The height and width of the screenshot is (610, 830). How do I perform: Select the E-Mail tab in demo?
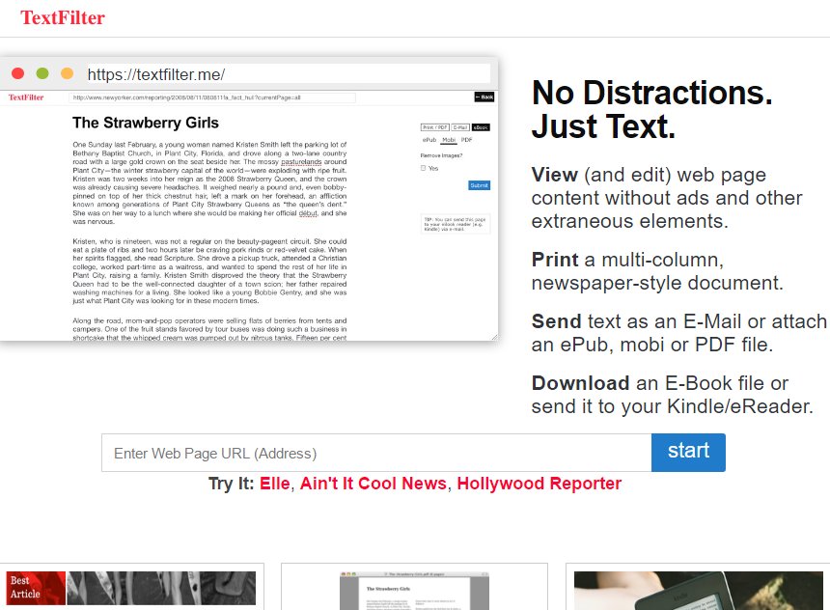point(460,126)
